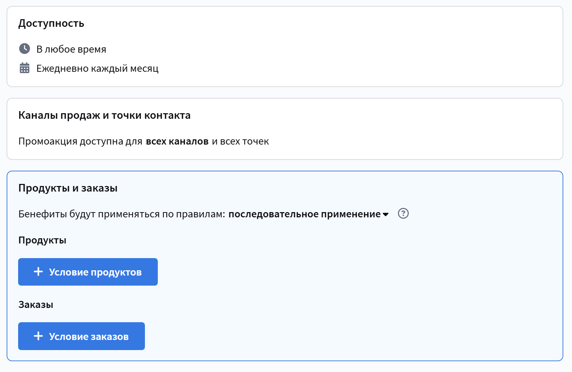Click the 'Продукты и заказы' section heading

click(68, 188)
